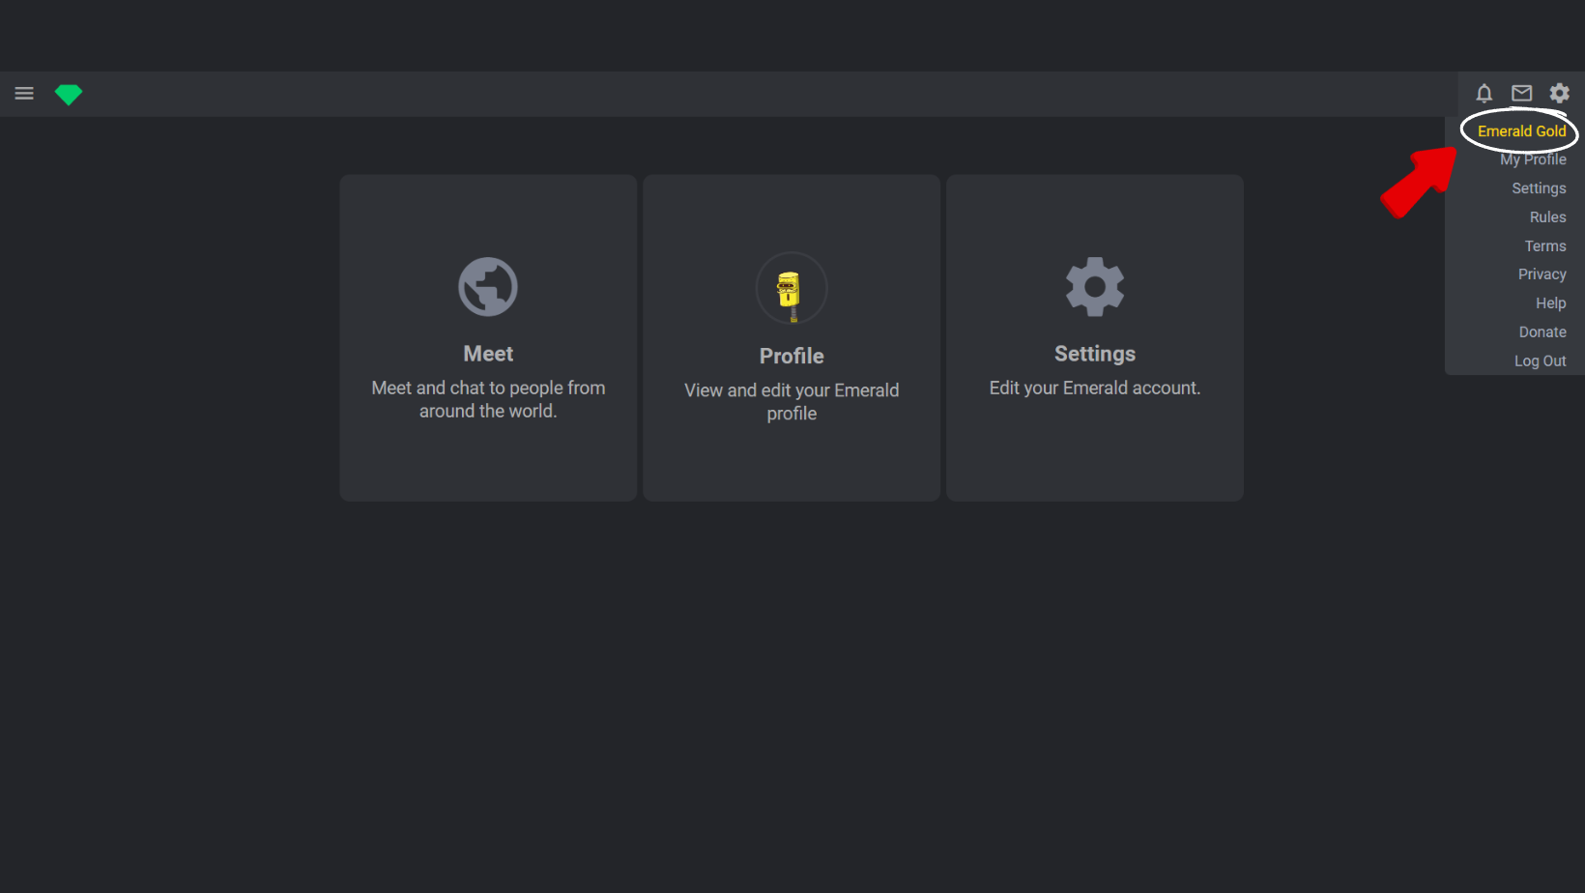Select the Privacy menu item
Viewport: 1585px width, 893px height.
pyautogui.click(x=1542, y=274)
